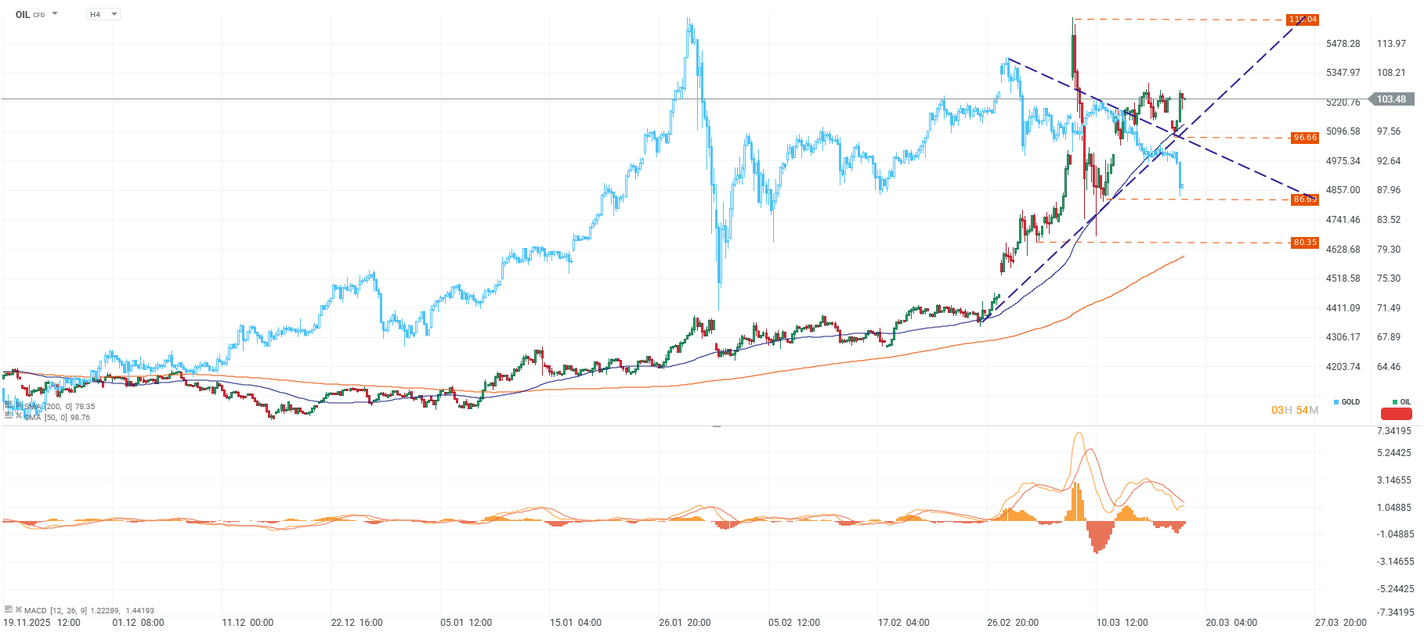The width and height of the screenshot is (1424, 636).
Task: Toggle GOLD series visibility in the legend
Action: point(1351,401)
